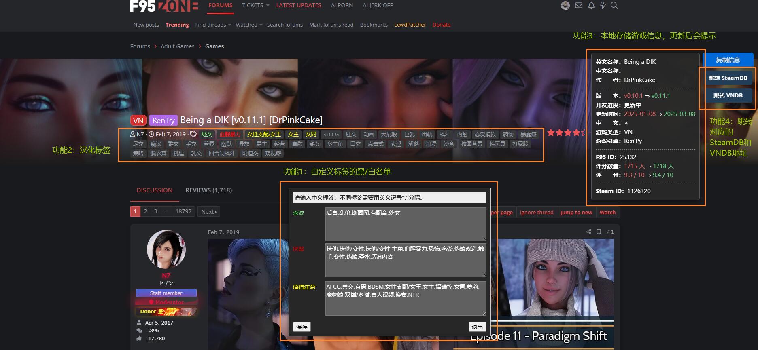Click the 跳转 VNDB button

click(x=728, y=95)
